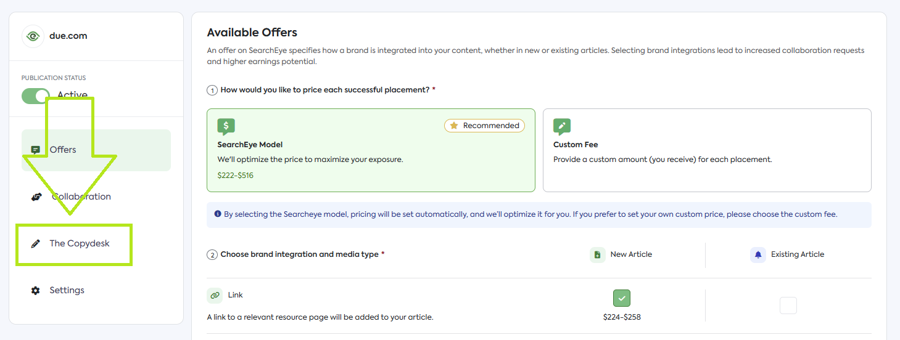The height and width of the screenshot is (340, 900).
Task: Go to The Copydesk menu item
Action: point(80,244)
